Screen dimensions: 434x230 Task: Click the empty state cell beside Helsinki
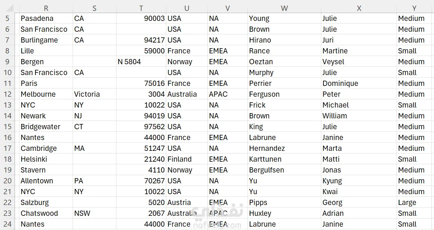tap(94, 159)
